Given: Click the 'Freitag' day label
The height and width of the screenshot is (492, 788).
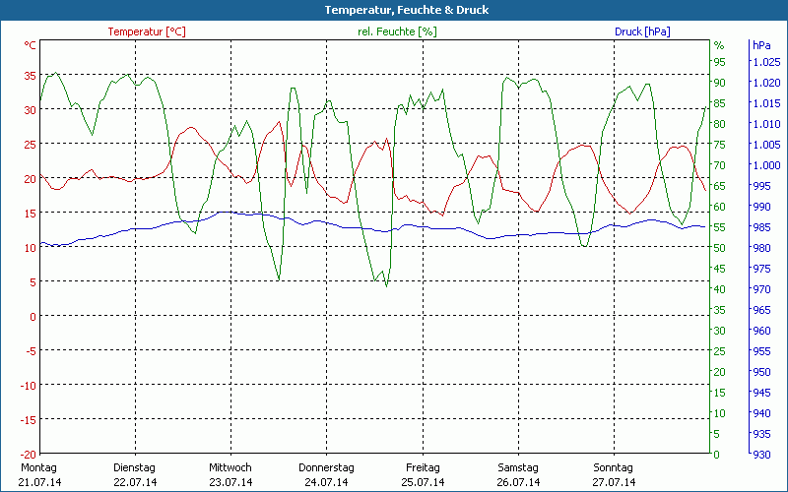Looking at the screenshot, I should [423, 468].
